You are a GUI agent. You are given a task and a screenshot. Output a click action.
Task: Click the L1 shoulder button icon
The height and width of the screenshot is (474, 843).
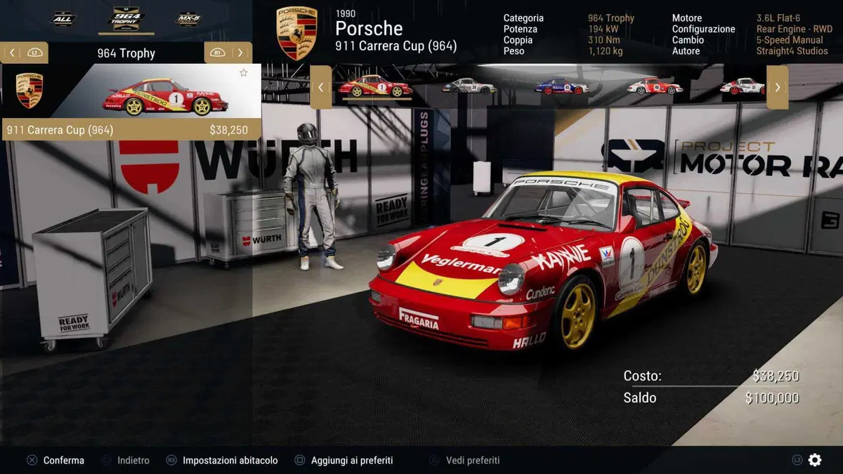coord(35,53)
